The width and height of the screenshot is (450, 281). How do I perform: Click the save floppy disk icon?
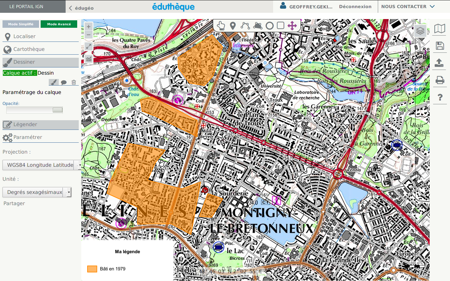440,46
